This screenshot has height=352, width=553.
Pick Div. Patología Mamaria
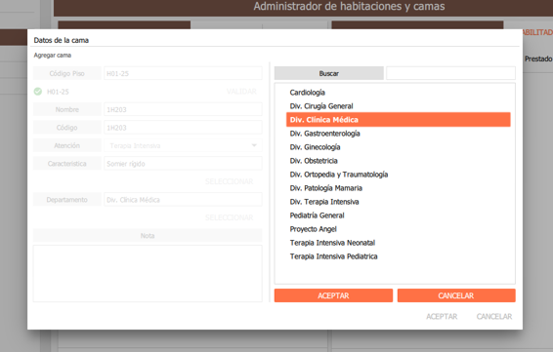[x=326, y=188]
